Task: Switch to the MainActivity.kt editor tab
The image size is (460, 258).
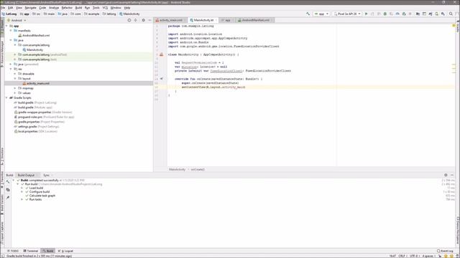Action: click(x=203, y=20)
